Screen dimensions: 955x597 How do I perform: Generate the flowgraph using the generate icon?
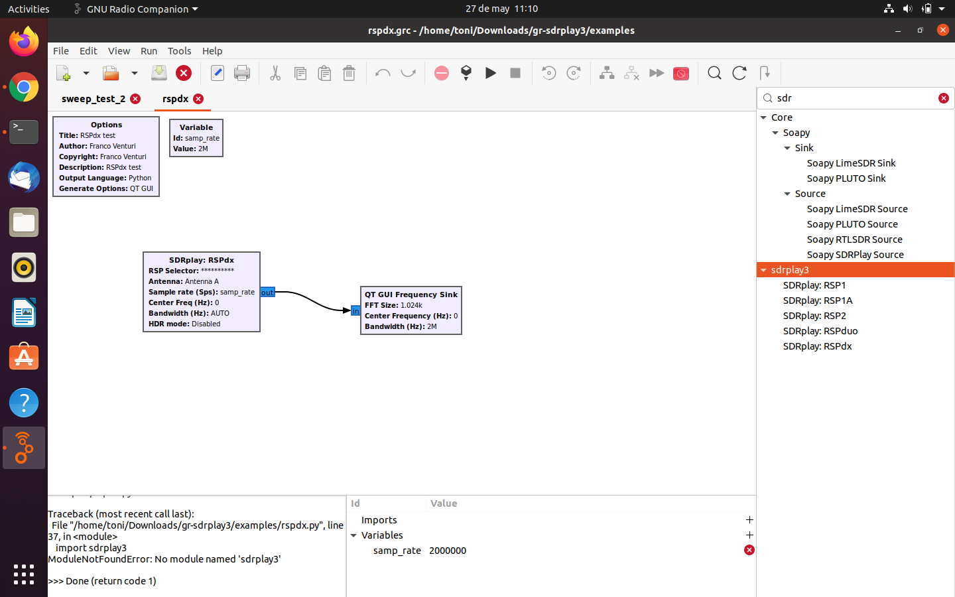466,73
